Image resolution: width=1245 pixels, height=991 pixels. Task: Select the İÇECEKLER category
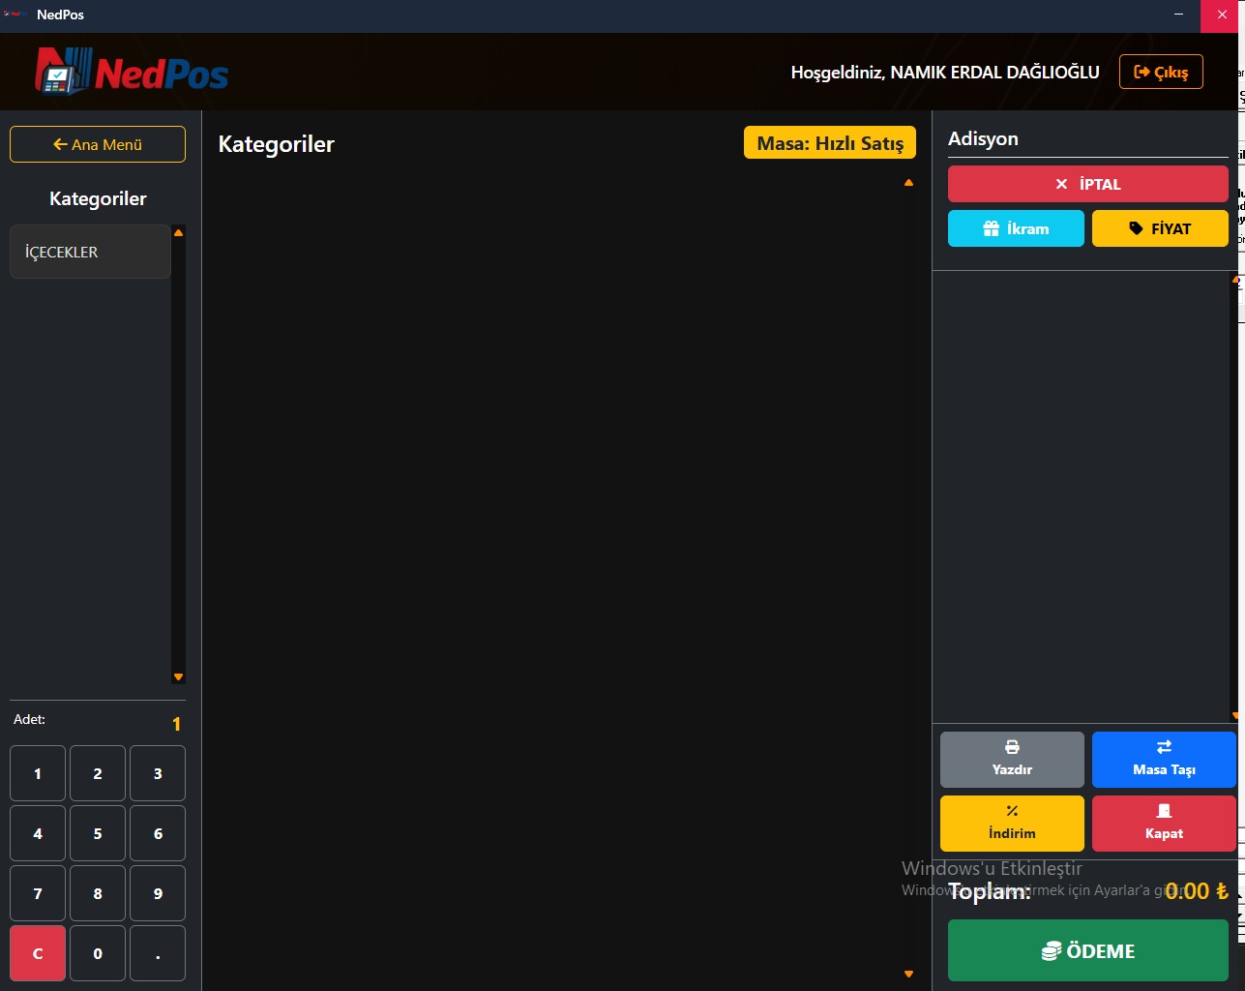coord(90,252)
